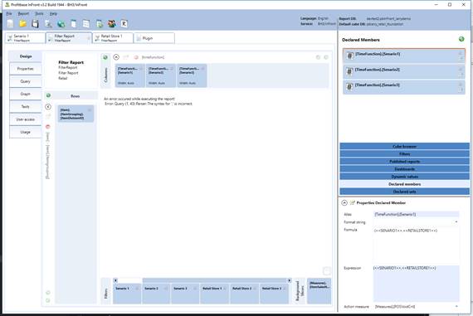Collapse the rows axis with circled left arrow
The image size is (473, 316).
[x=48, y=107]
